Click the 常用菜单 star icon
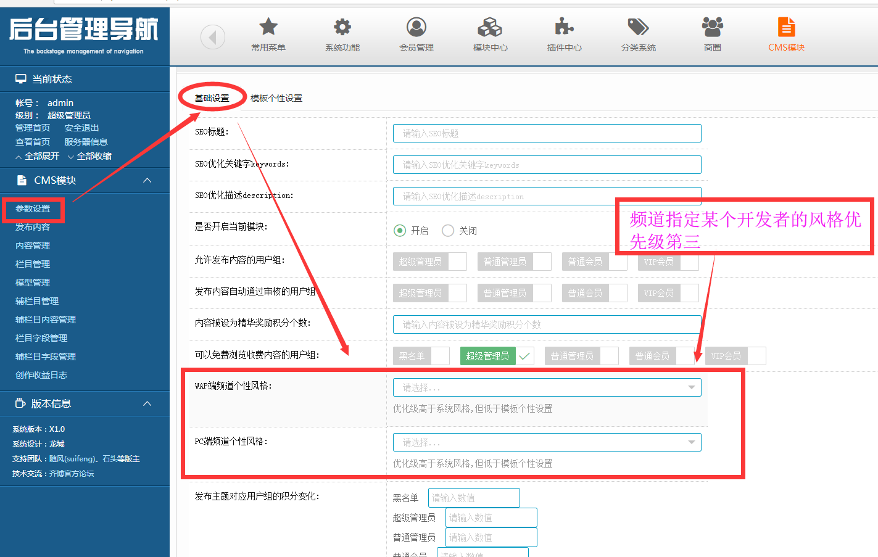Screen dimensions: 878x557 click(x=268, y=27)
